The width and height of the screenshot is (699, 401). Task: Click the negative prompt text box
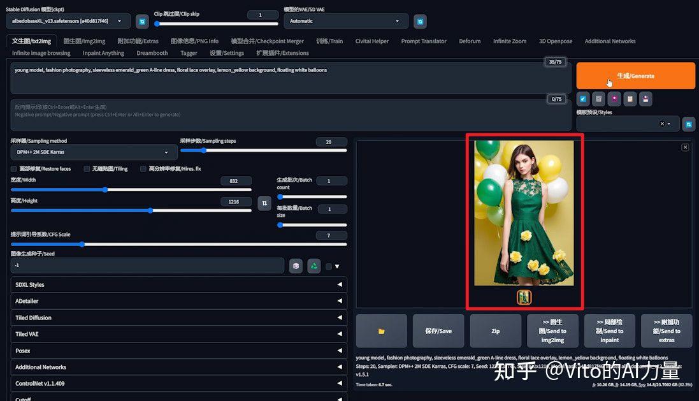pyautogui.click(x=291, y=115)
